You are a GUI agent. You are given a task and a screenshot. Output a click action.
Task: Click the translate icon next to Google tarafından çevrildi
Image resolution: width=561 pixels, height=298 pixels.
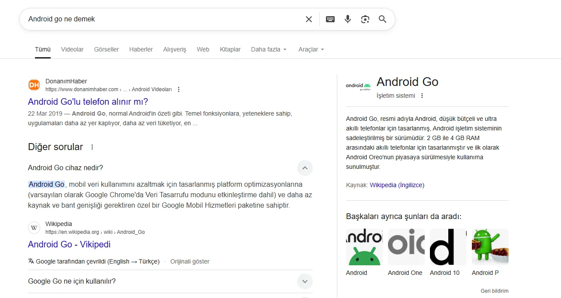pyautogui.click(x=31, y=261)
